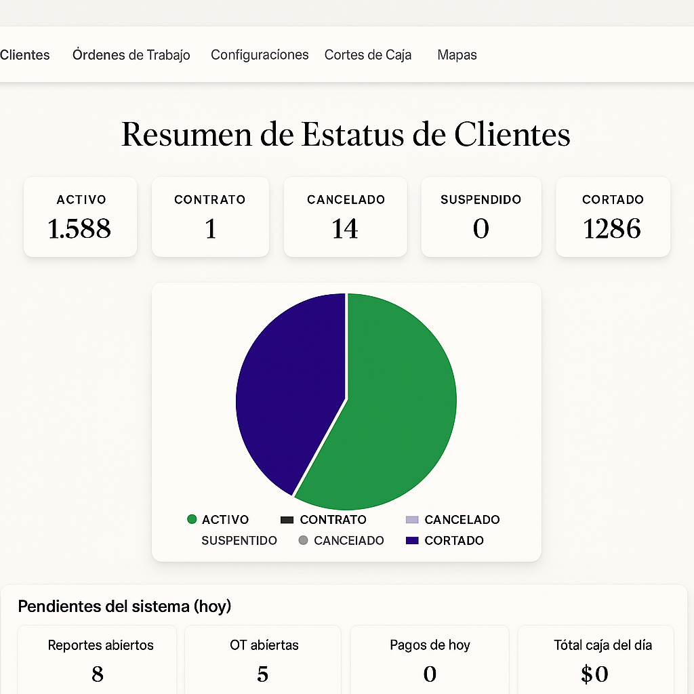This screenshot has height=694, width=694.
Task: Open the Total caja del día card
Action: click(x=595, y=659)
